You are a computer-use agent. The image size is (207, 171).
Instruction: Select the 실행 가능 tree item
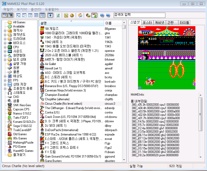point(17,64)
